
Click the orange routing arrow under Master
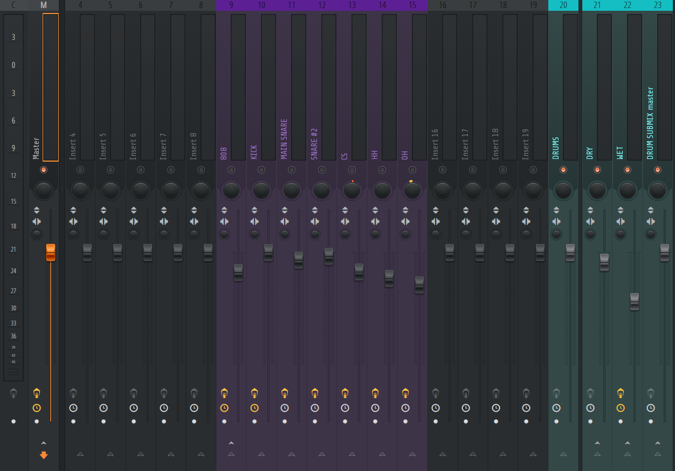pos(44,455)
